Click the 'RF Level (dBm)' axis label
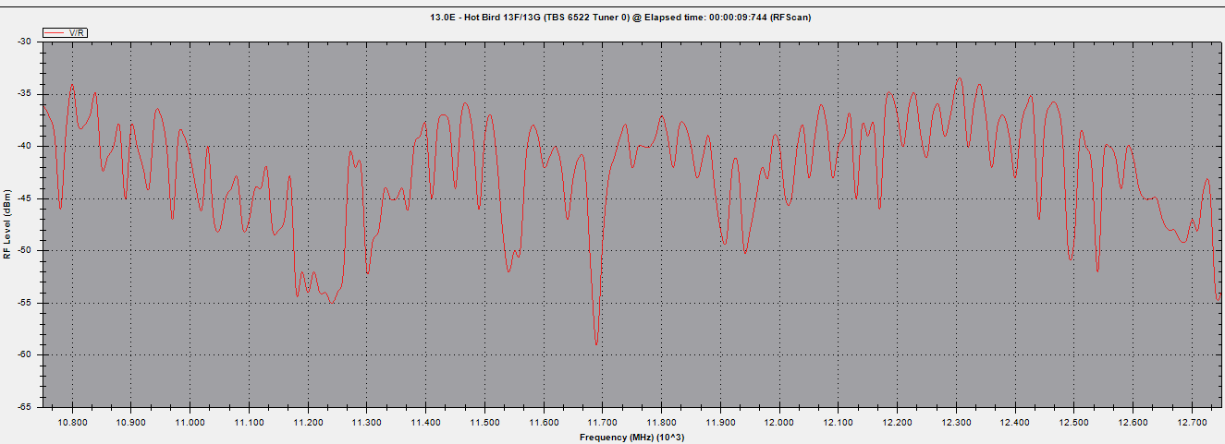Image resolution: width=1225 pixels, height=444 pixels. click(x=7, y=223)
